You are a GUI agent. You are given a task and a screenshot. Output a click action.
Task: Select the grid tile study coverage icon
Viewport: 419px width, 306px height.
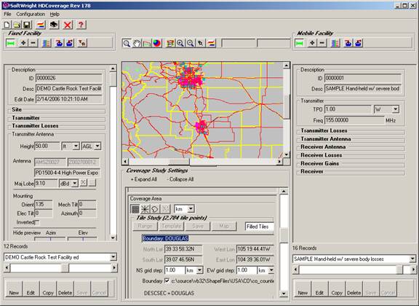135,209
